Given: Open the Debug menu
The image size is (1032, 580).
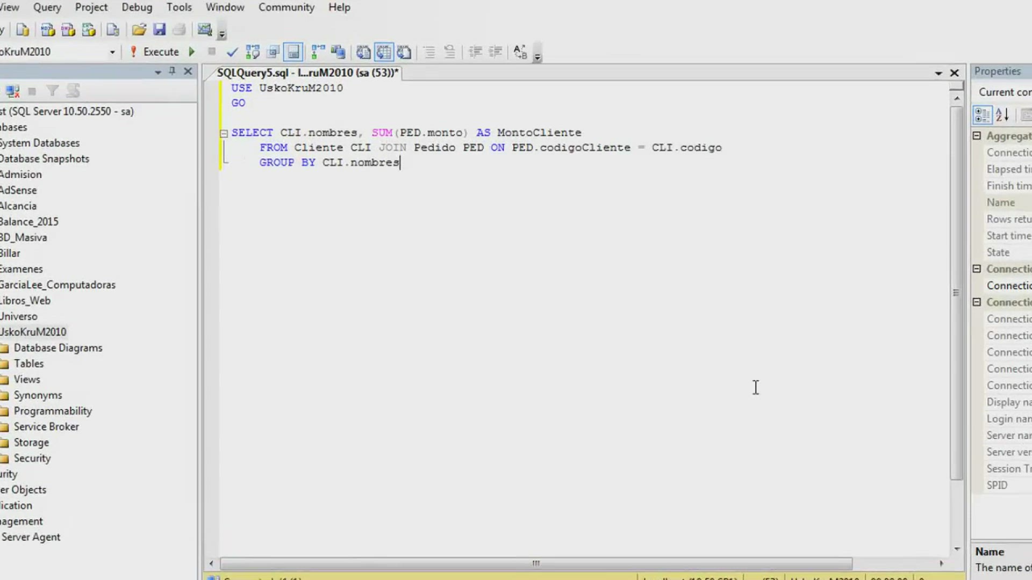Looking at the screenshot, I should click(x=137, y=8).
